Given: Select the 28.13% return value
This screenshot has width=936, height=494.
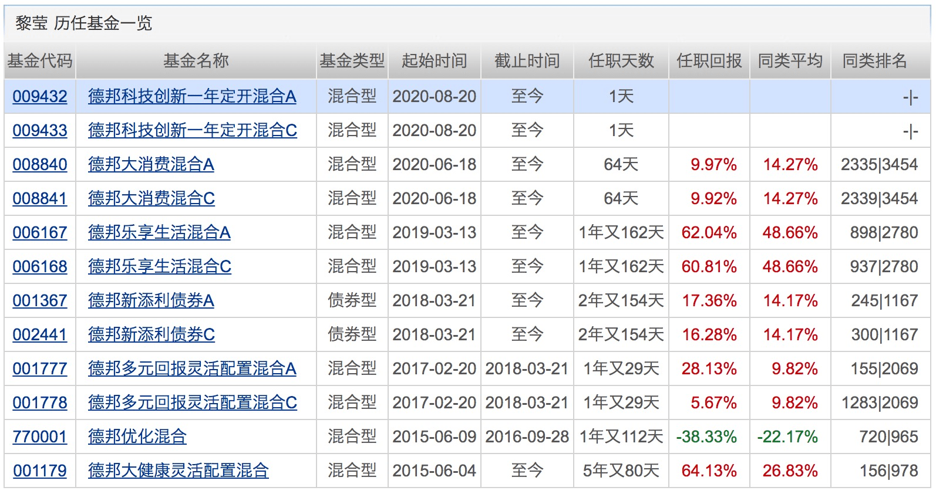Looking at the screenshot, I should tap(709, 368).
